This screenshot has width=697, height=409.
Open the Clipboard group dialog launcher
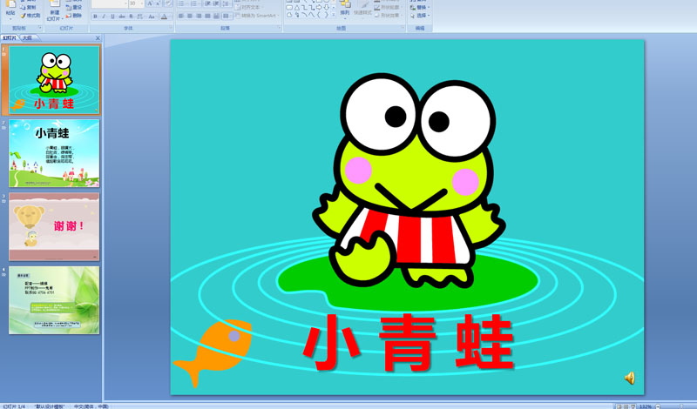40,28
